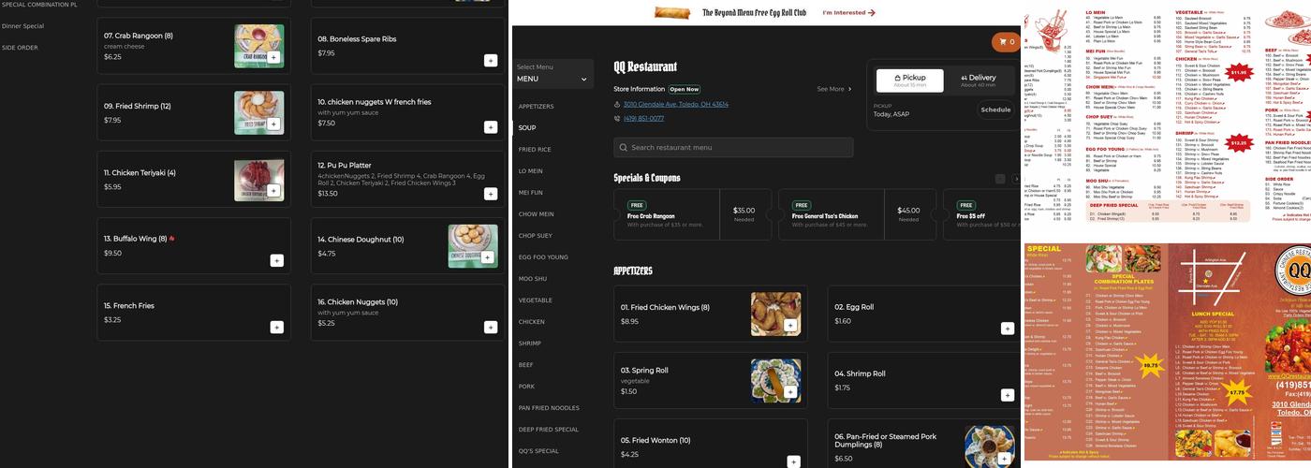Open the Egg Foo Young category
1311x468 pixels.
pos(543,257)
